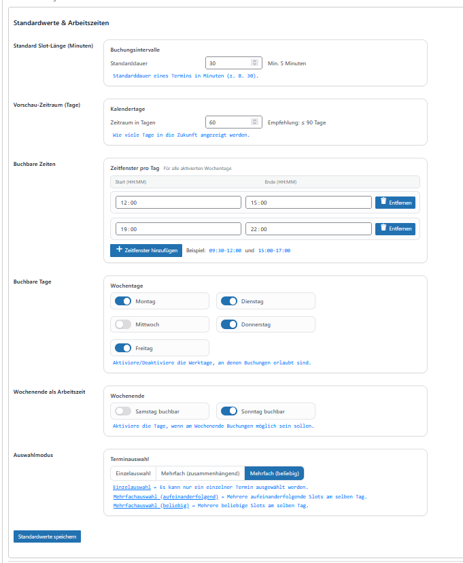Enable the Mittwoch weekday switch
Image resolution: width=463 pixels, height=563 pixels.
click(123, 324)
